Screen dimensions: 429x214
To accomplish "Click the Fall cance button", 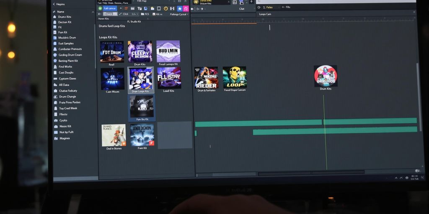I will (110, 8).
